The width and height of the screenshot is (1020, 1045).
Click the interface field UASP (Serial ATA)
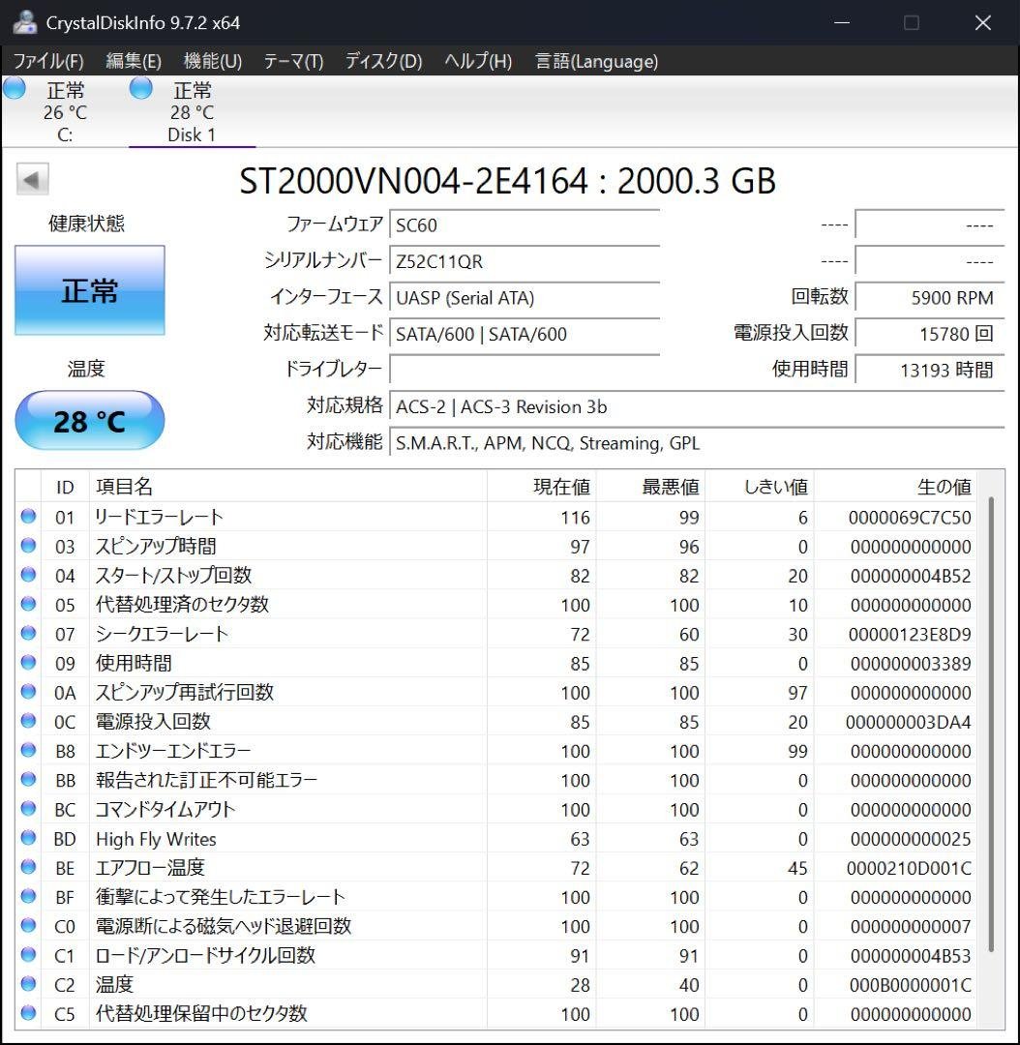click(525, 297)
